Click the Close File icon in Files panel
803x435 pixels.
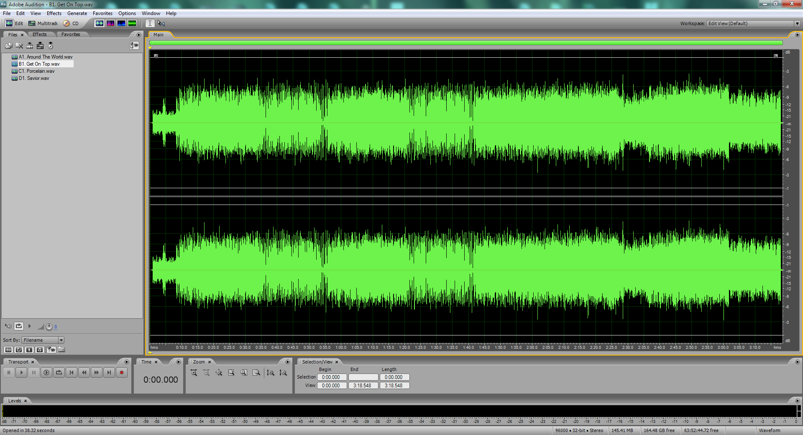coord(19,46)
